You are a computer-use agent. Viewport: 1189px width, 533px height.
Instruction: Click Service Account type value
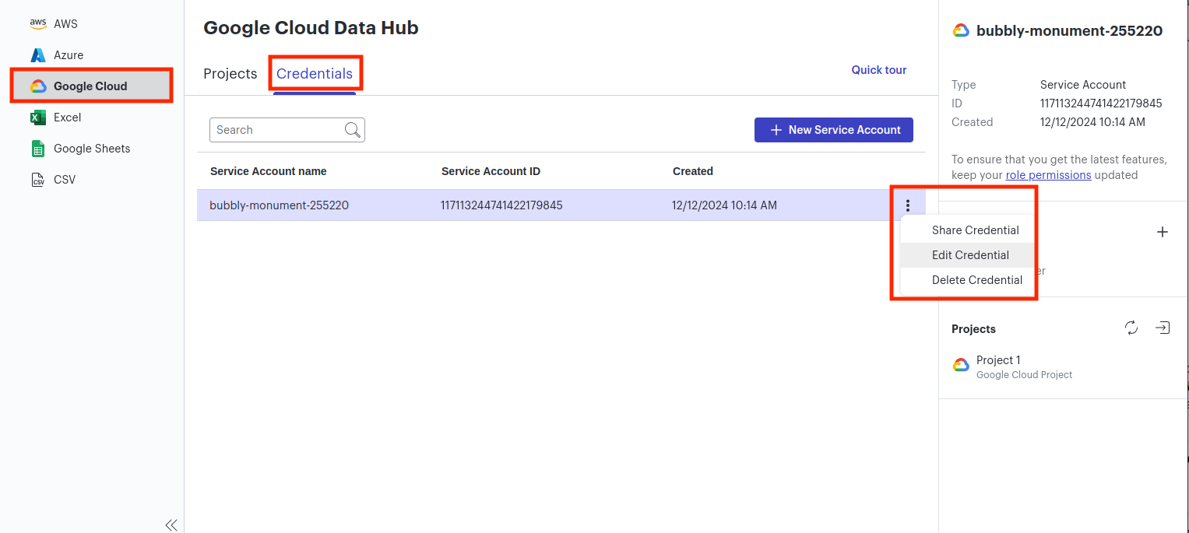(x=1083, y=85)
